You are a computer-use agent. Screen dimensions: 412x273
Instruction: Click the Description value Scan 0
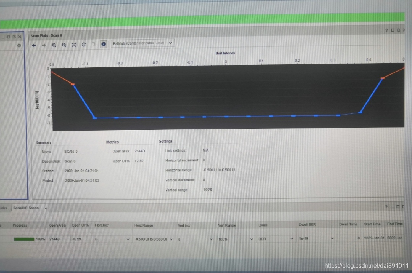pos(70,161)
